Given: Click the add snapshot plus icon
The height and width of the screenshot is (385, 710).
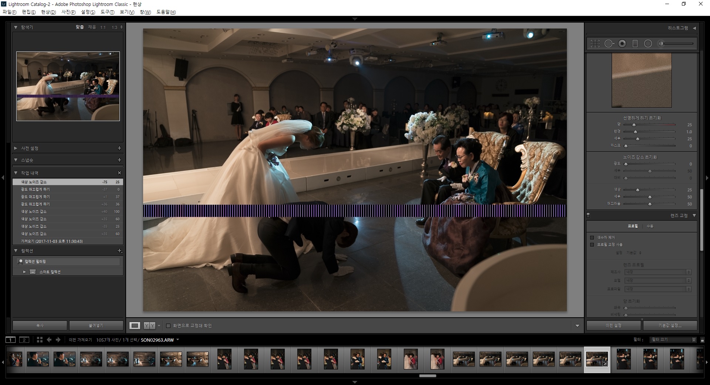Looking at the screenshot, I should coord(119,160).
